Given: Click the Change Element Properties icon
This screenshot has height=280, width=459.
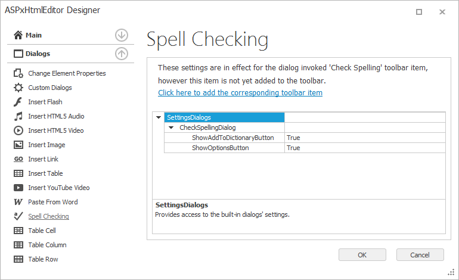Looking at the screenshot, I should tap(18, 73).
